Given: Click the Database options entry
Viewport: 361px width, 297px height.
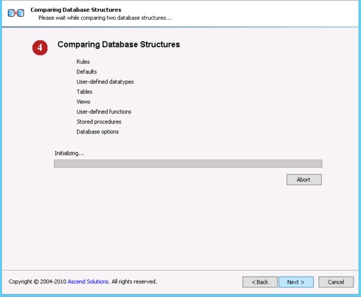Looking at the screenshot, I should tap(98, 132).
